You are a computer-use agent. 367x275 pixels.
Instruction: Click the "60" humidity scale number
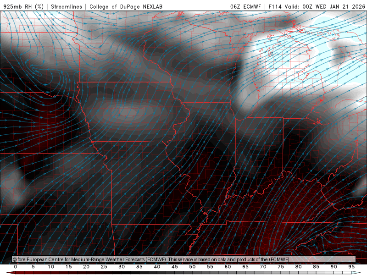228,267
